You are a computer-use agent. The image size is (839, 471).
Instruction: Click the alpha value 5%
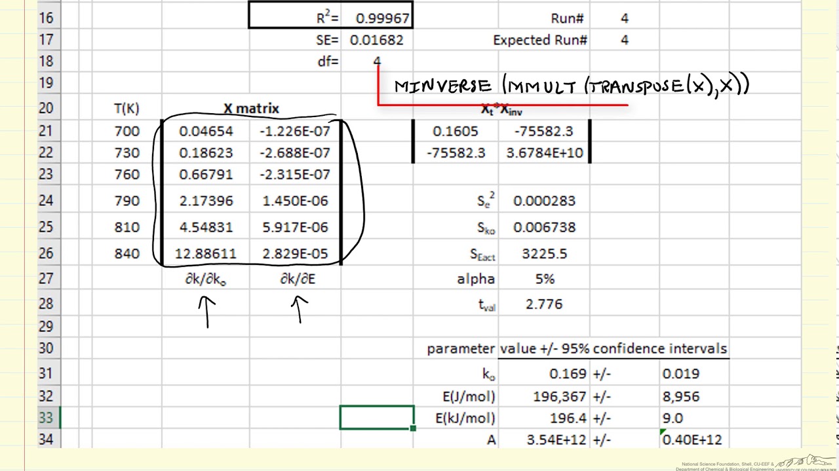544,279
